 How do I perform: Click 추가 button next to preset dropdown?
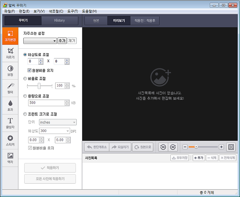(x=62, y=41)
